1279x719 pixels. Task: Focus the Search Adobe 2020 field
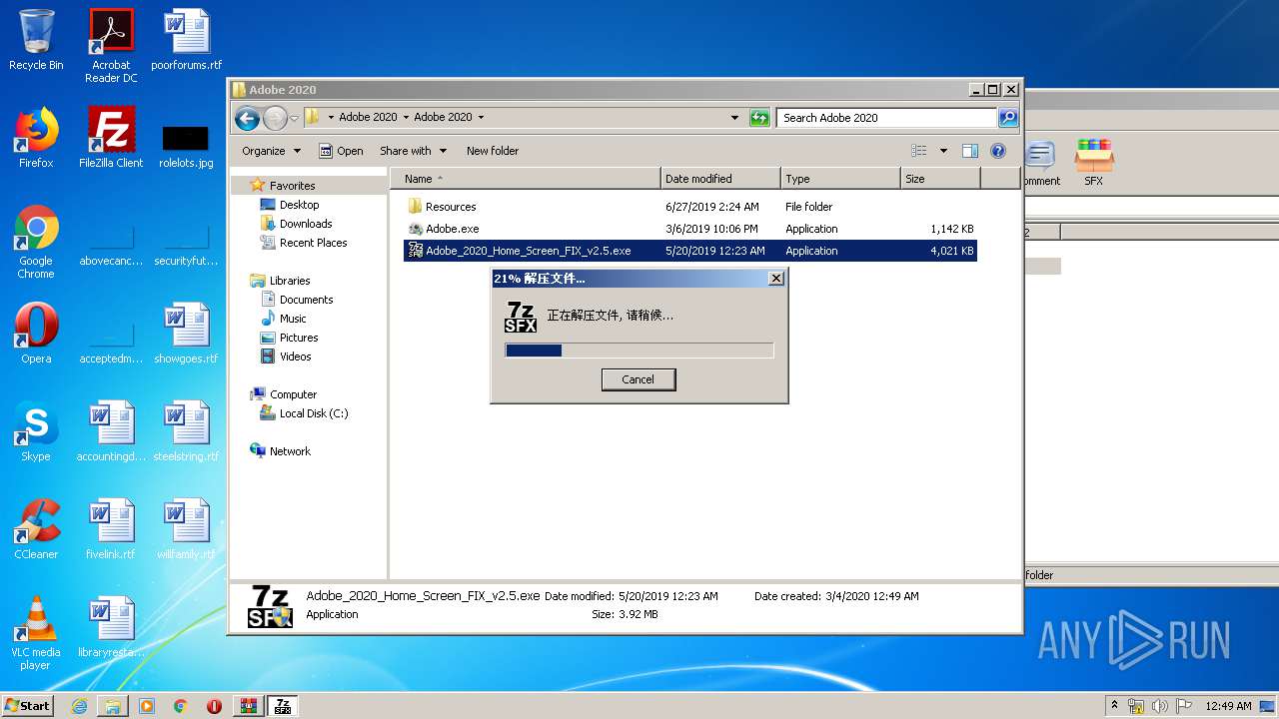(x=886, y=118)
